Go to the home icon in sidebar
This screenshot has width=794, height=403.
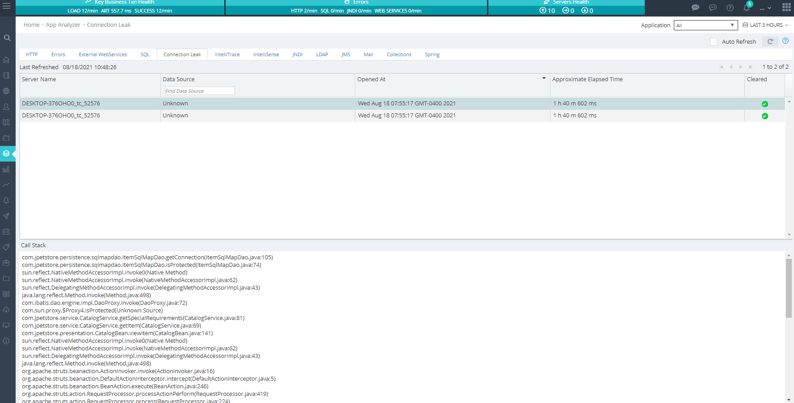point(6,60)
